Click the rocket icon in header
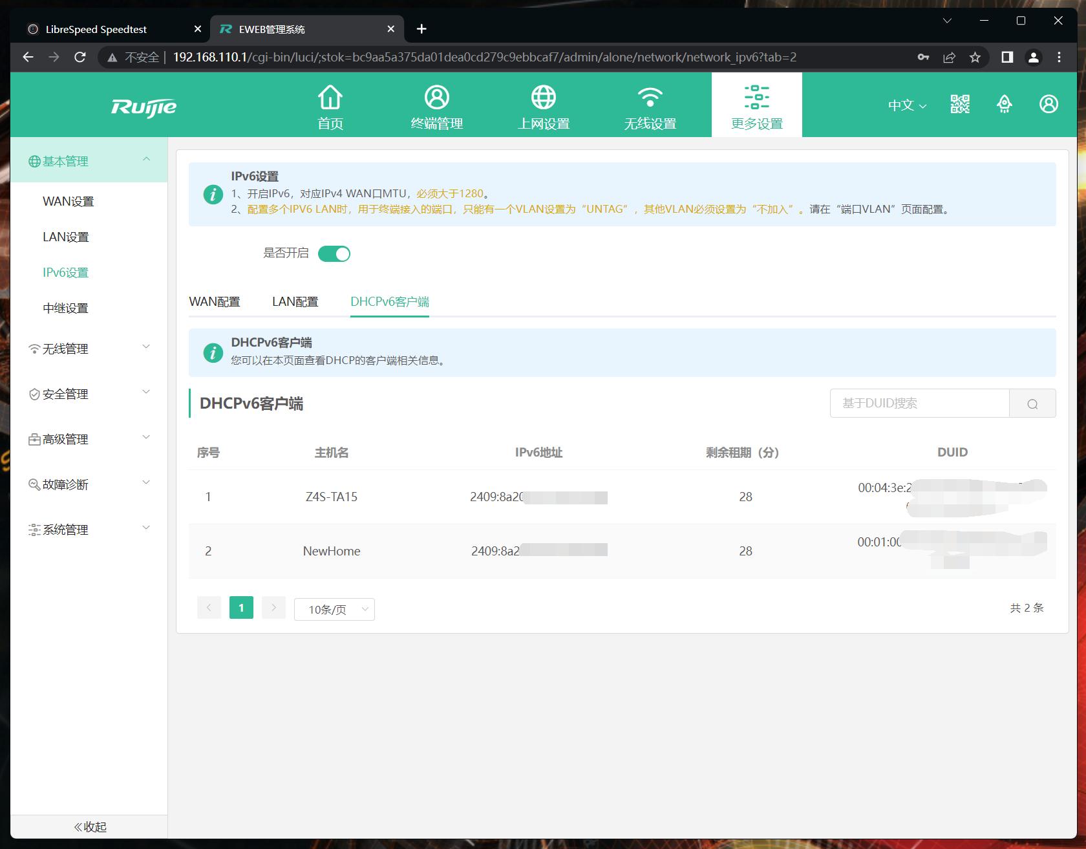 [x=1004, y=104]
